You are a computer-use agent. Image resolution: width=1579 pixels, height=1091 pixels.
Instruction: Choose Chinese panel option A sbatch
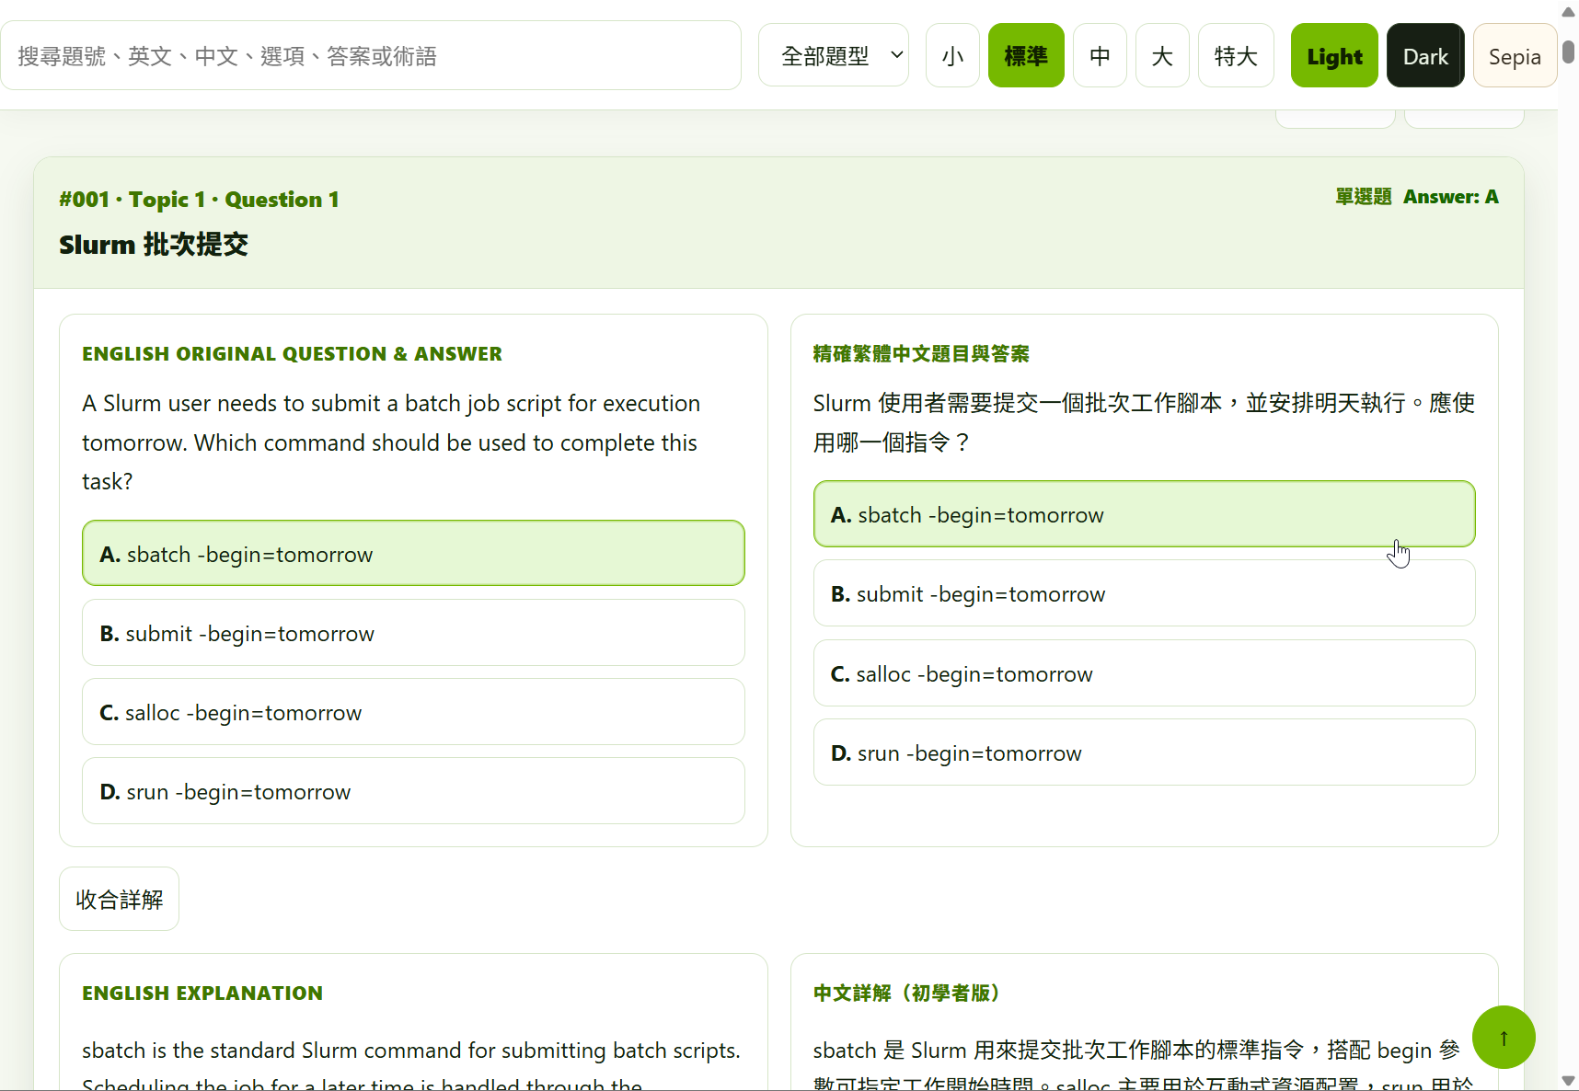(x=1144, y=514)
